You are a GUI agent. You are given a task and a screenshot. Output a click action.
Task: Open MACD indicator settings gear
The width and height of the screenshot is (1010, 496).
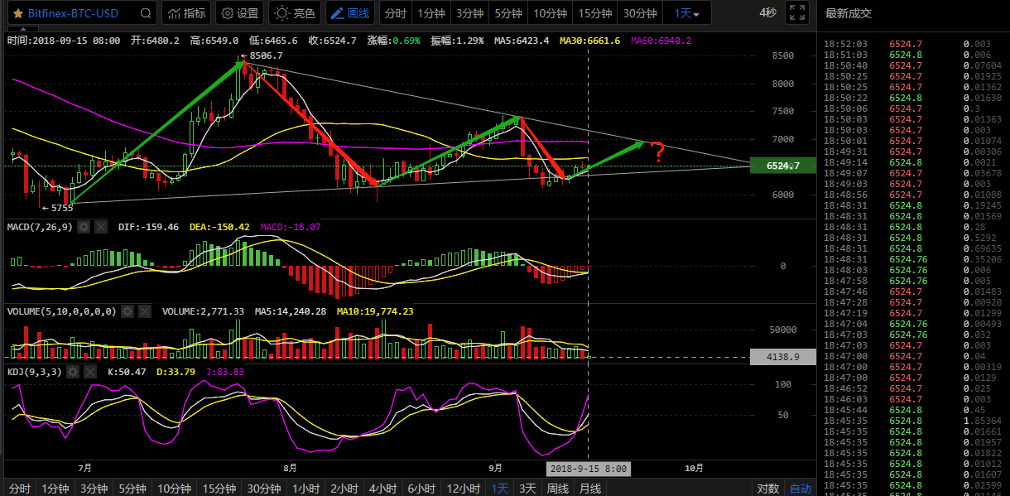point(83,227)
